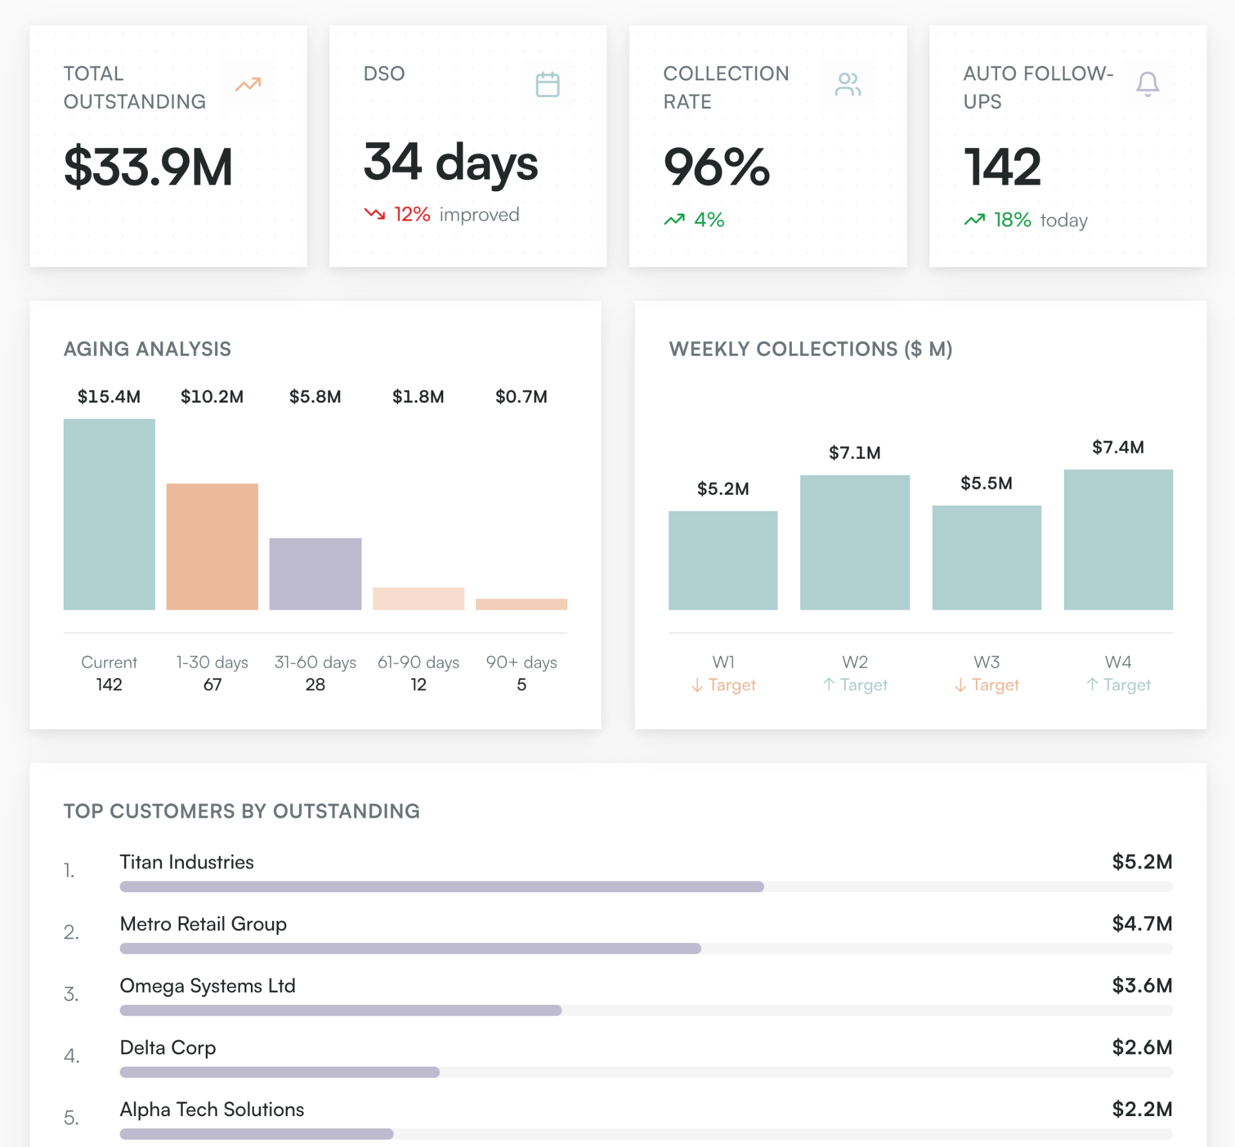Select the green upward arrow beside 4%
The width and height of the screenshot is (1235, 1147).
pyautogui.click(x=673, y=219)
